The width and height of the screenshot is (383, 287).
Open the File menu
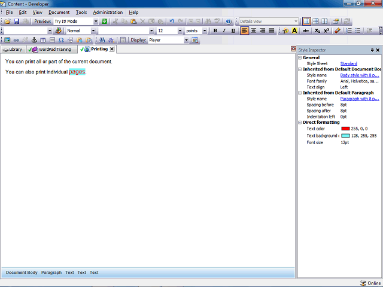tap(10, 12)
